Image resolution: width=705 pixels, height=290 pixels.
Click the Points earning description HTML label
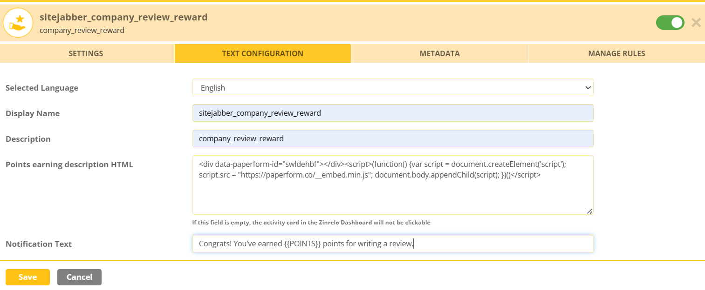click(69, 165)
